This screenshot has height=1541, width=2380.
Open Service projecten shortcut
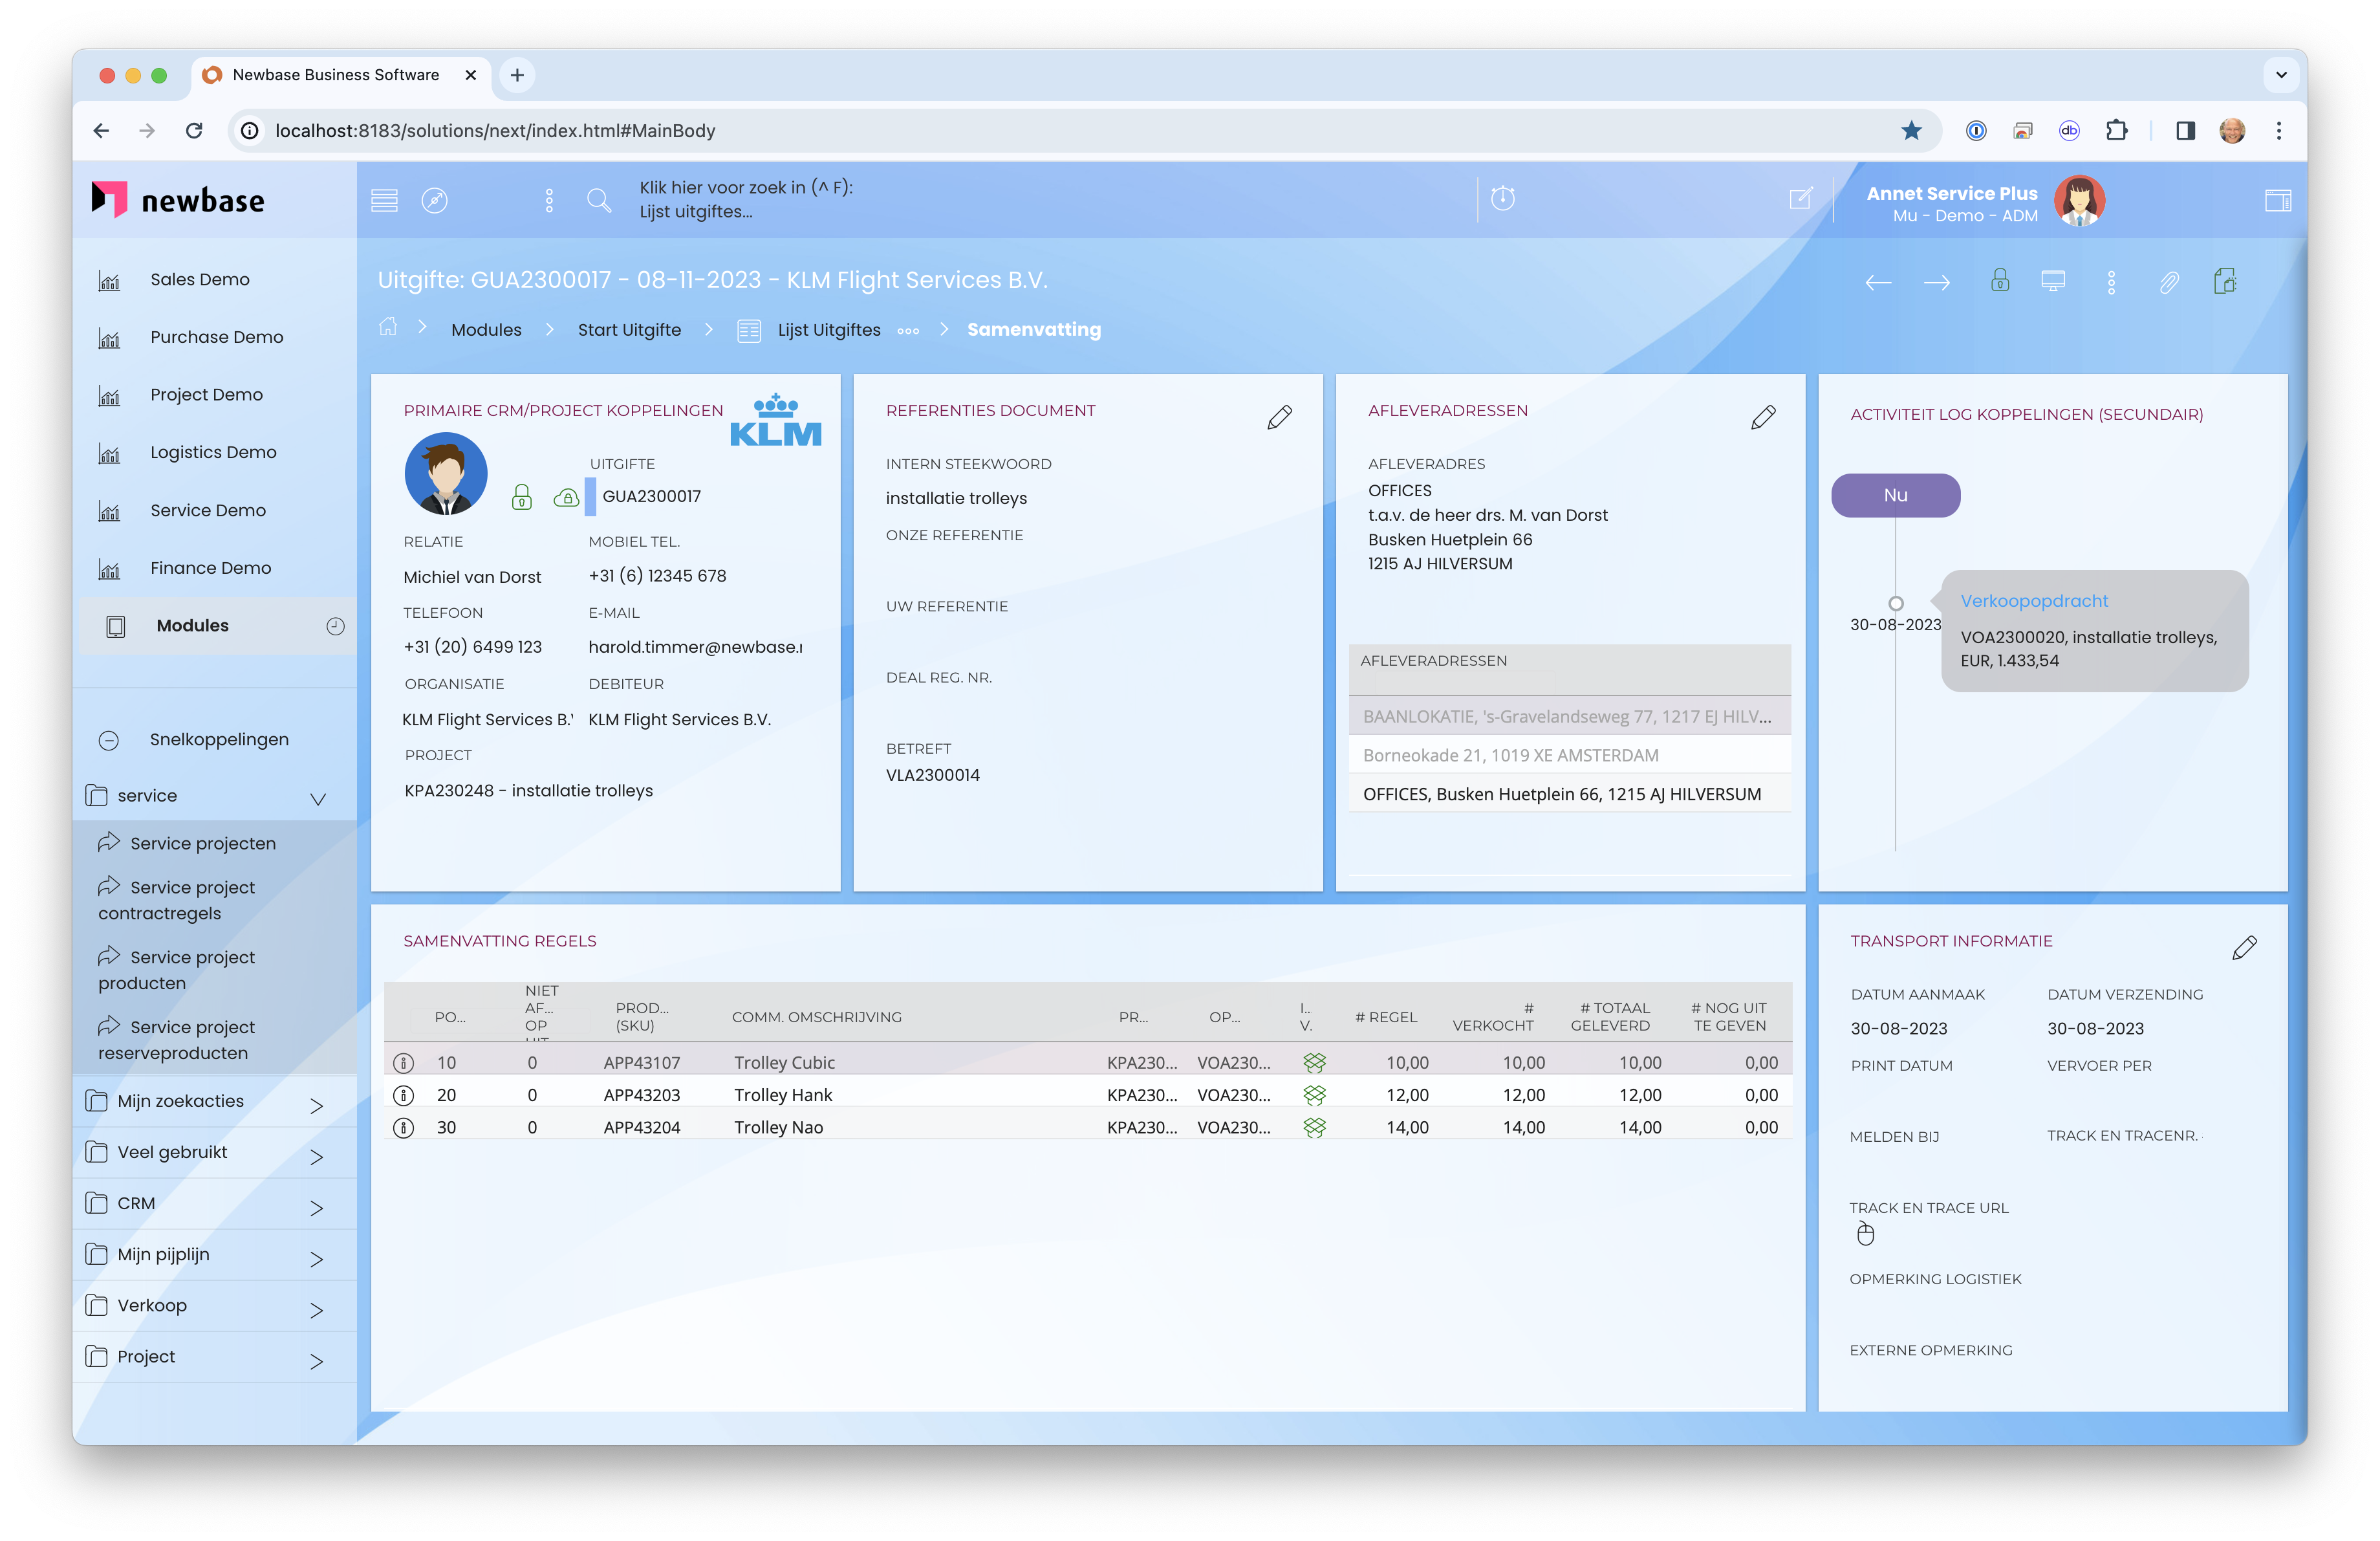click(202, 843)
